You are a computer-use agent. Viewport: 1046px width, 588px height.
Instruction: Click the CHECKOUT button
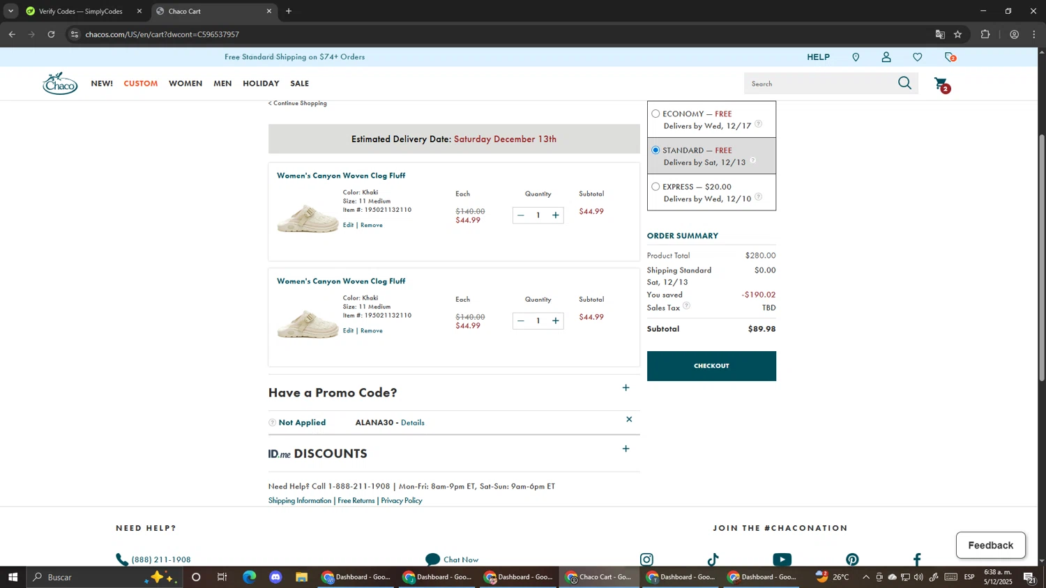(711, 366)
